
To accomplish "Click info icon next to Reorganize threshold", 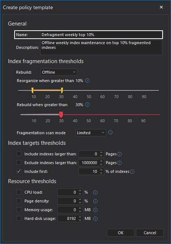I will click(x=87, y=81).
